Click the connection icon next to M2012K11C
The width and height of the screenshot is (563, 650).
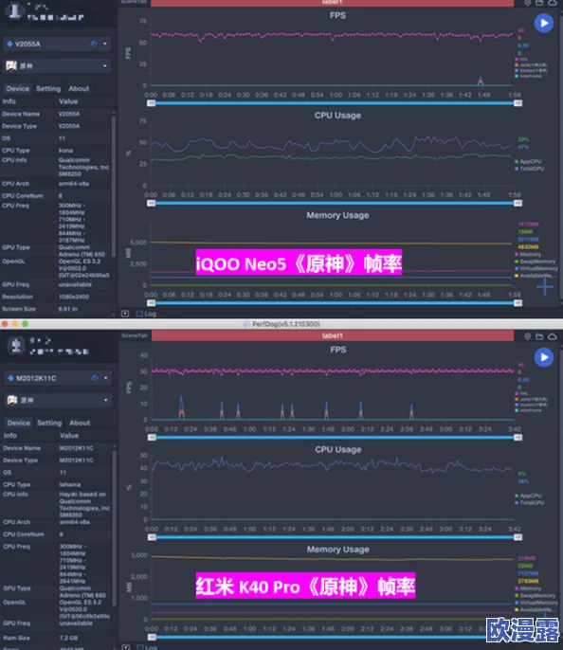95,378
